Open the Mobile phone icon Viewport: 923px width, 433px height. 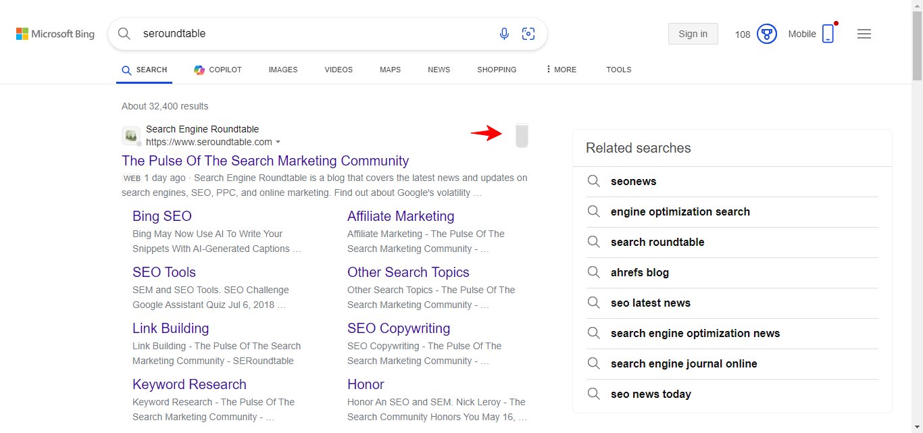tap(828, 32)
